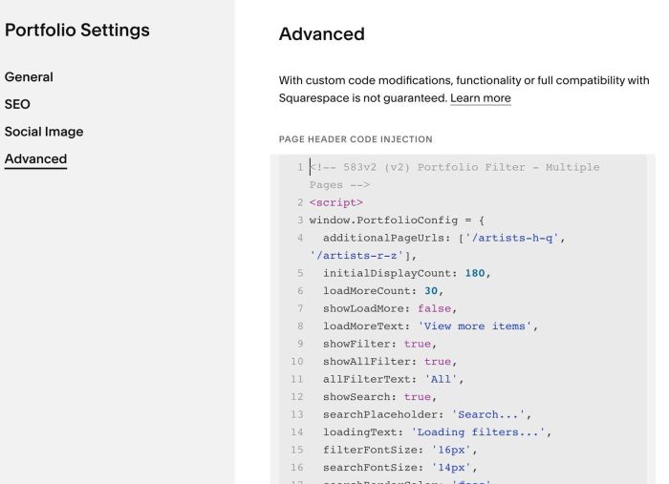Click the loadMoreCount value 30
Image resolution: width=669 pixels, height=484 pixels.
coord(431,291)
